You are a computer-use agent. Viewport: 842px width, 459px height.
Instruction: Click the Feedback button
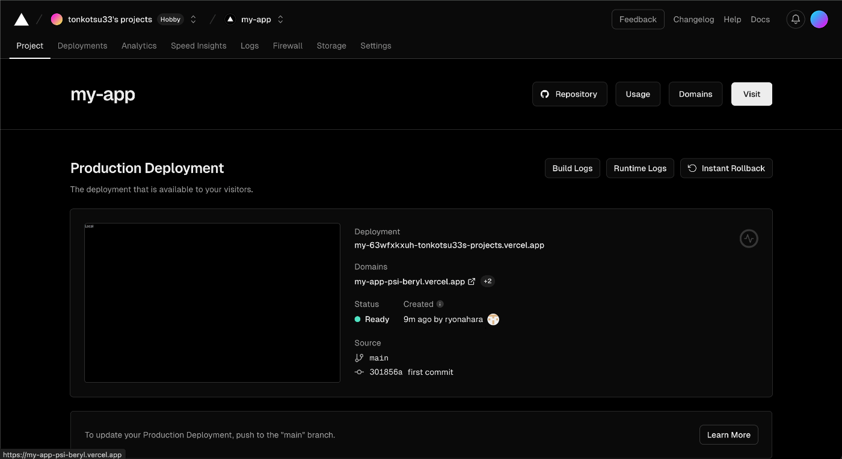pos(638,19)
